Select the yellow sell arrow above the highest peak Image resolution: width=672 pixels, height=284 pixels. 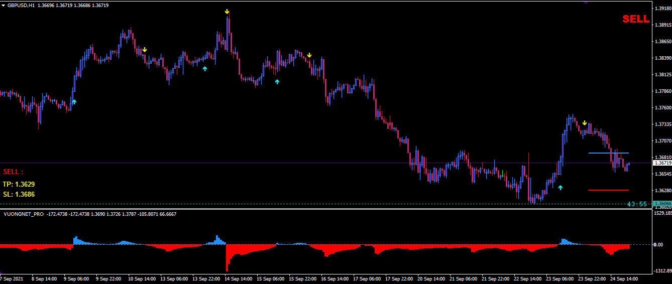tap(227, 11)
